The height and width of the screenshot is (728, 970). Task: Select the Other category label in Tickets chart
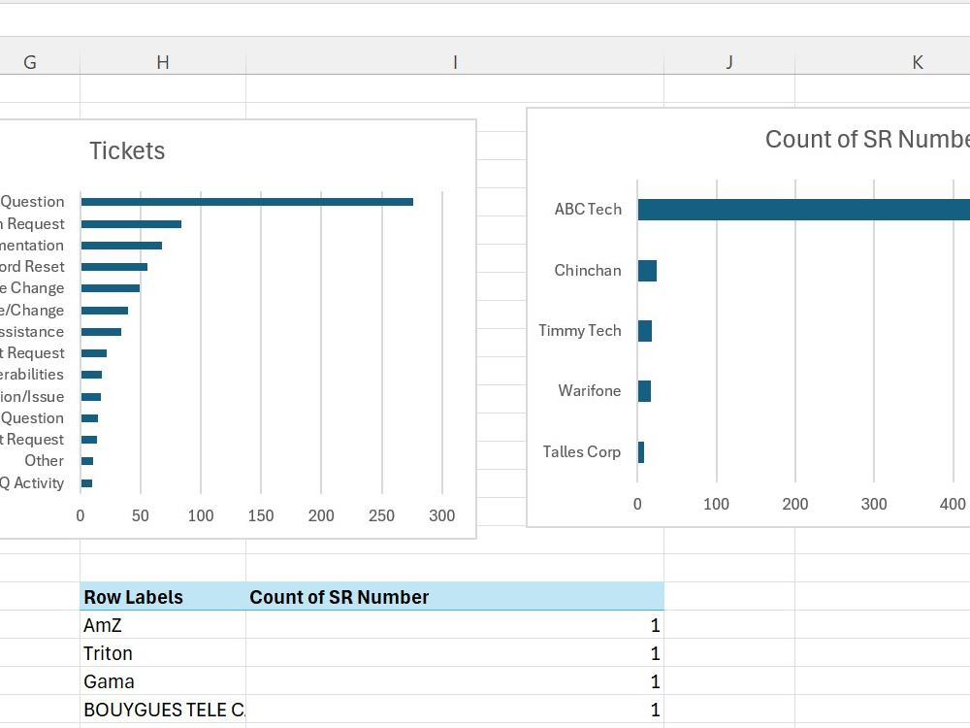pyautogui.click(x=46, y=460)
